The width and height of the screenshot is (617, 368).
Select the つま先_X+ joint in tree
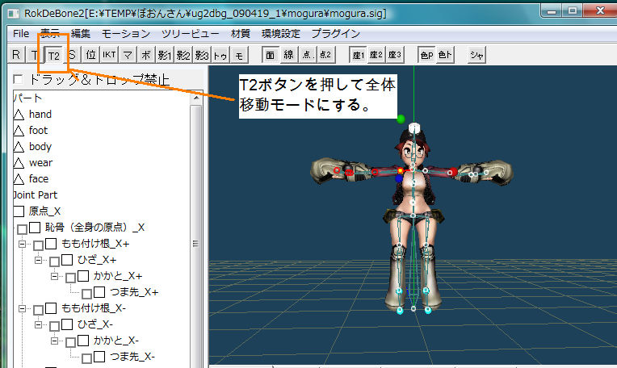pos(134,292)
